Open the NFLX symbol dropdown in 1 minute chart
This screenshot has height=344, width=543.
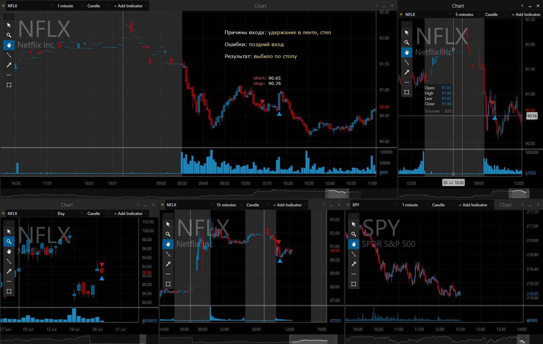pos(30,6)
